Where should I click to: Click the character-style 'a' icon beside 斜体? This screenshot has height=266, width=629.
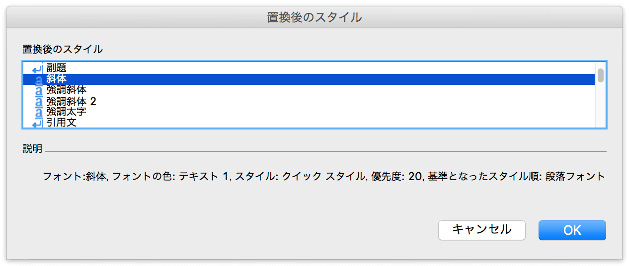(x=38, y=79)
